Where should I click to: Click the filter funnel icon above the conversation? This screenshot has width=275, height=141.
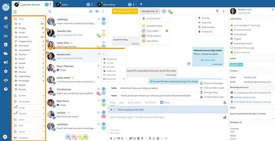point(217,11)
